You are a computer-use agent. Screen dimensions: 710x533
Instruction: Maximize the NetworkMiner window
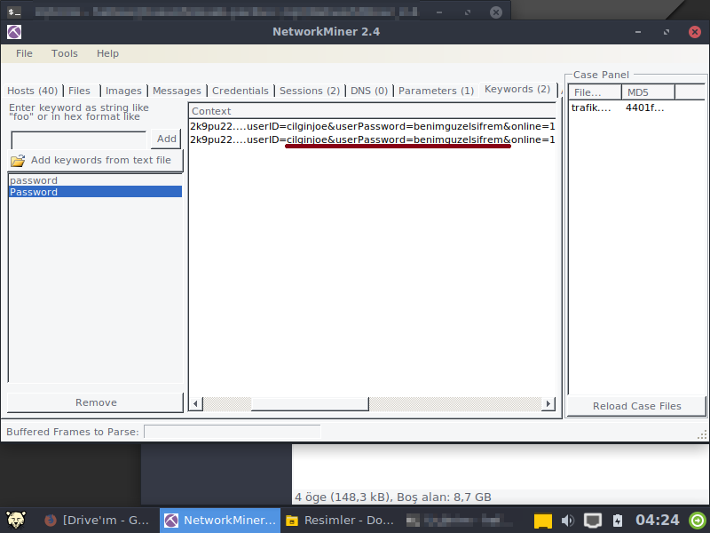click(x=667, y=32)
